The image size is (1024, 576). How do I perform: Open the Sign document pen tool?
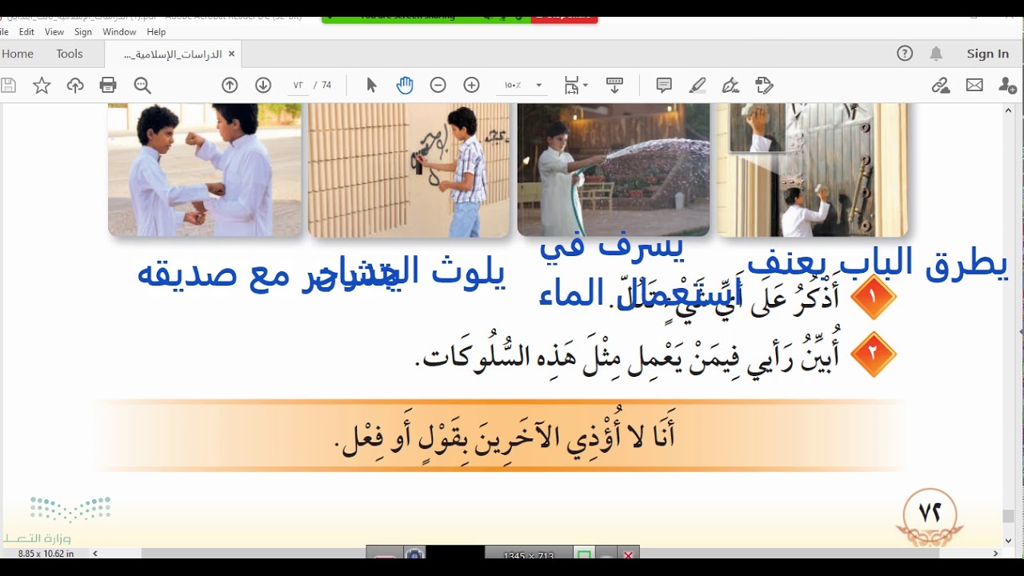[x=730, y=86]
